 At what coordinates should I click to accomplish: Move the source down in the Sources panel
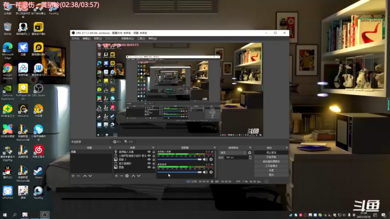[x=138, y=176]
